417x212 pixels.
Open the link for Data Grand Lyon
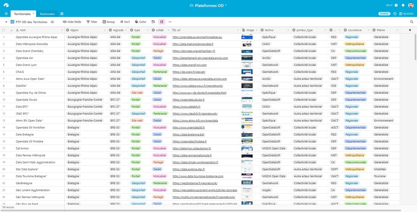(190, 65)
